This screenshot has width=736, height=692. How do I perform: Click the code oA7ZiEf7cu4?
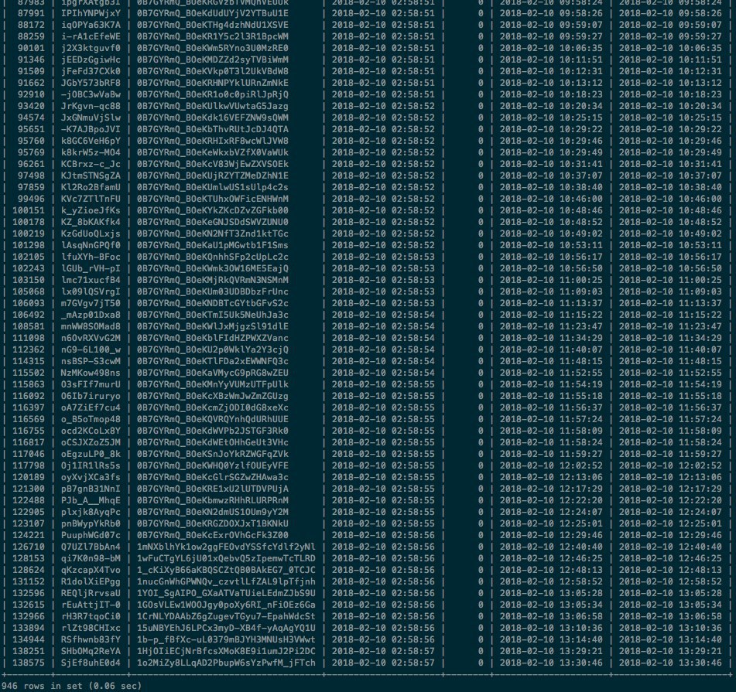91,408
